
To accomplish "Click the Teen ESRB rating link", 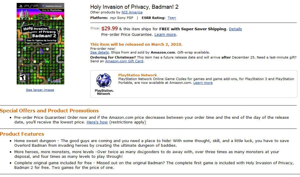I will click(x=172, y=18).
